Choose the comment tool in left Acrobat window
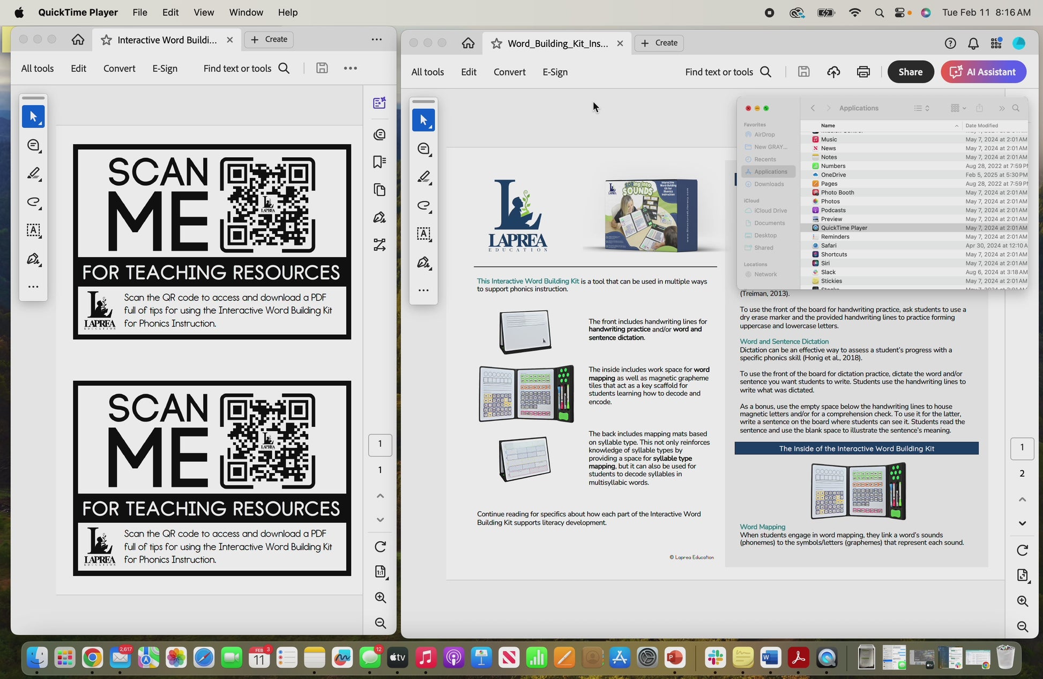This screenshot has width=1043, height=679. click(33, 145)
